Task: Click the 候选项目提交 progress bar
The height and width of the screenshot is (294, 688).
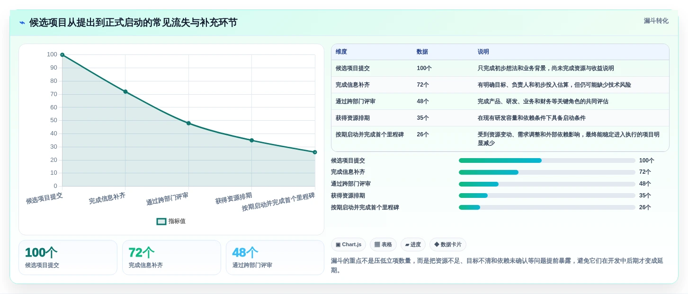Action: point(547,160)
